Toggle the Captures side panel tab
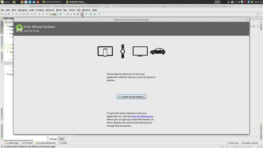The image size is (263, 148). click(x=2, y=57)
